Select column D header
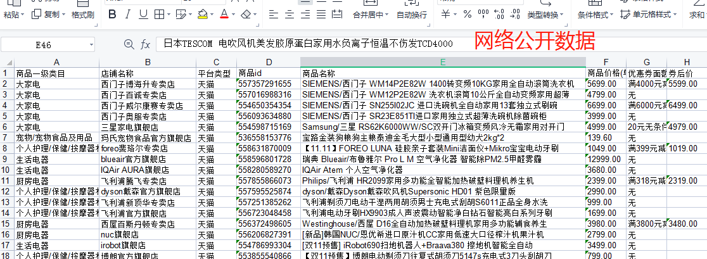The height and width of the screenshot is (259, 707). pyautogui.click(x=269, y=62)
